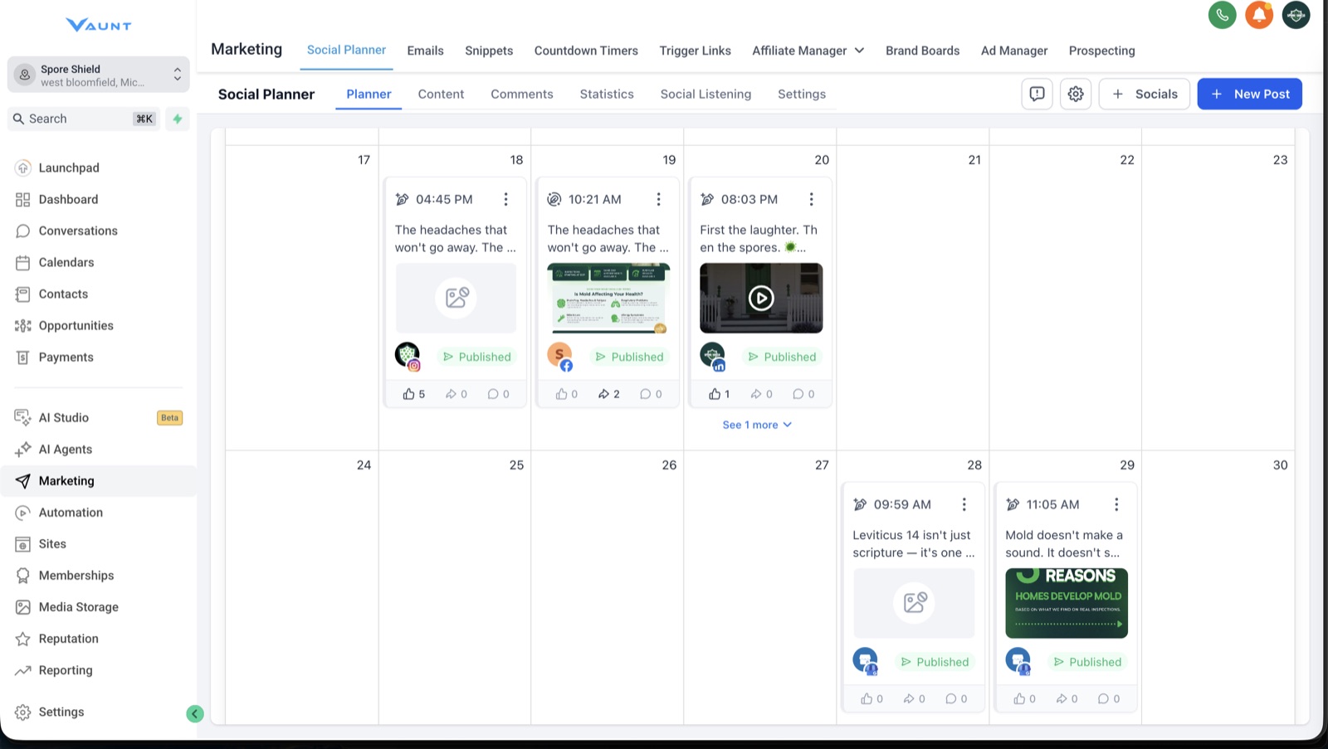The image size is (1328, 749).
Task: Open the Prospecting tab
Action: [1101, 51]
